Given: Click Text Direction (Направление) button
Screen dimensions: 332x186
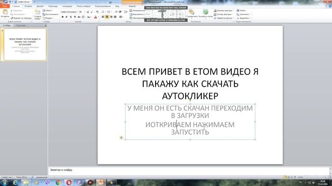Looking at the screenshot, I should coord(137,10).
